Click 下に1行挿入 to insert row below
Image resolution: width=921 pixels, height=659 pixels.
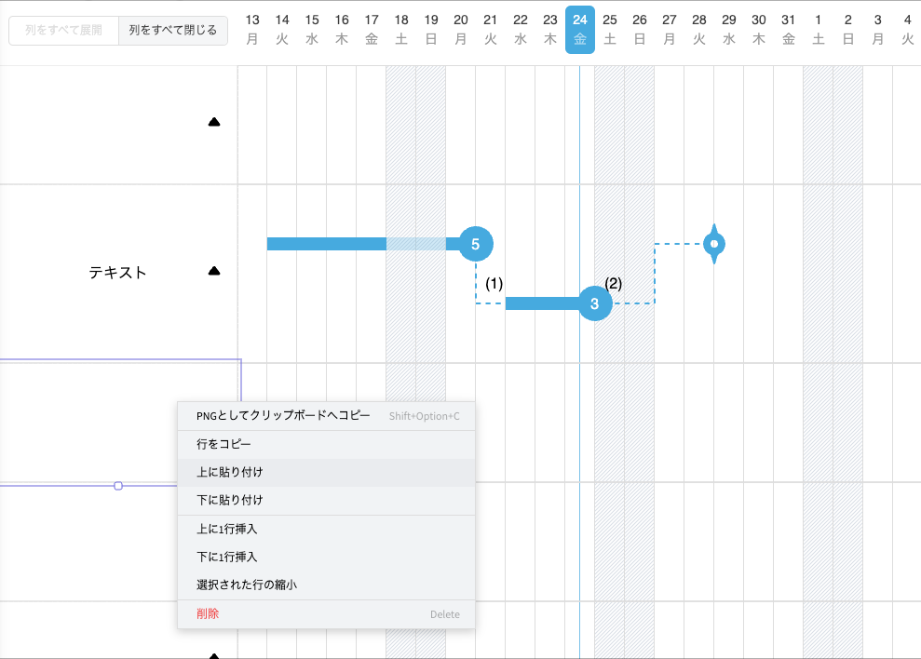227,557
